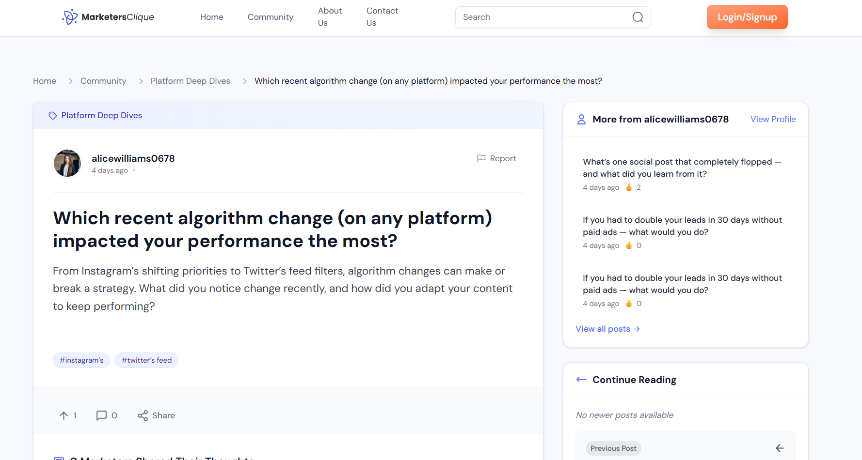Open Platform Deep Dives breadcrumb link
Image resolution: width=862 pixels, height=460 pixels.
pyautogui.click(x=190, y=81)
